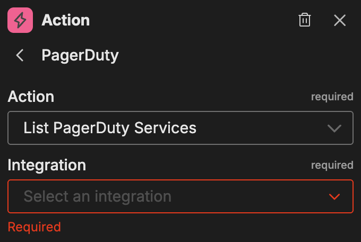This screenshot has height=242, width=361.
Task: Focus the Select an integration placeholder text
Action: point(98,196)
